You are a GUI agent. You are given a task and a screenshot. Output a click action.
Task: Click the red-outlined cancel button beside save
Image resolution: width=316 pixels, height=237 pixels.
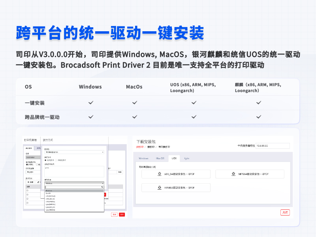coord(114,214)
